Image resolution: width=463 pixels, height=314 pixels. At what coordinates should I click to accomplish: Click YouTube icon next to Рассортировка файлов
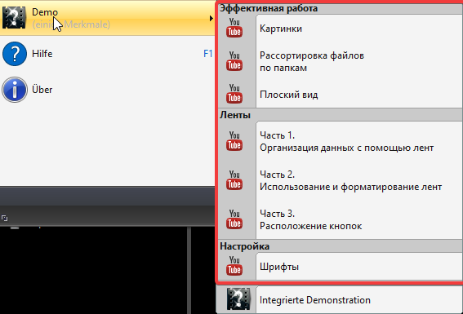coord(234,61)
